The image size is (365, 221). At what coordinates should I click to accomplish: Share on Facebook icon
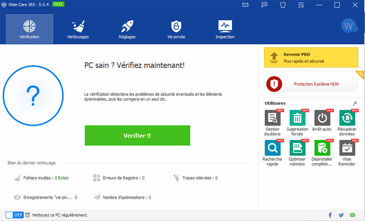click(330, 215)
